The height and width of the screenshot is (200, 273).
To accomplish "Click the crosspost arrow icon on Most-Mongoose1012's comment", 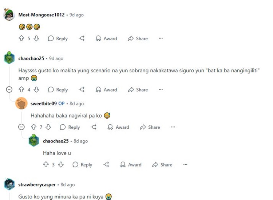I will point(82,38).
